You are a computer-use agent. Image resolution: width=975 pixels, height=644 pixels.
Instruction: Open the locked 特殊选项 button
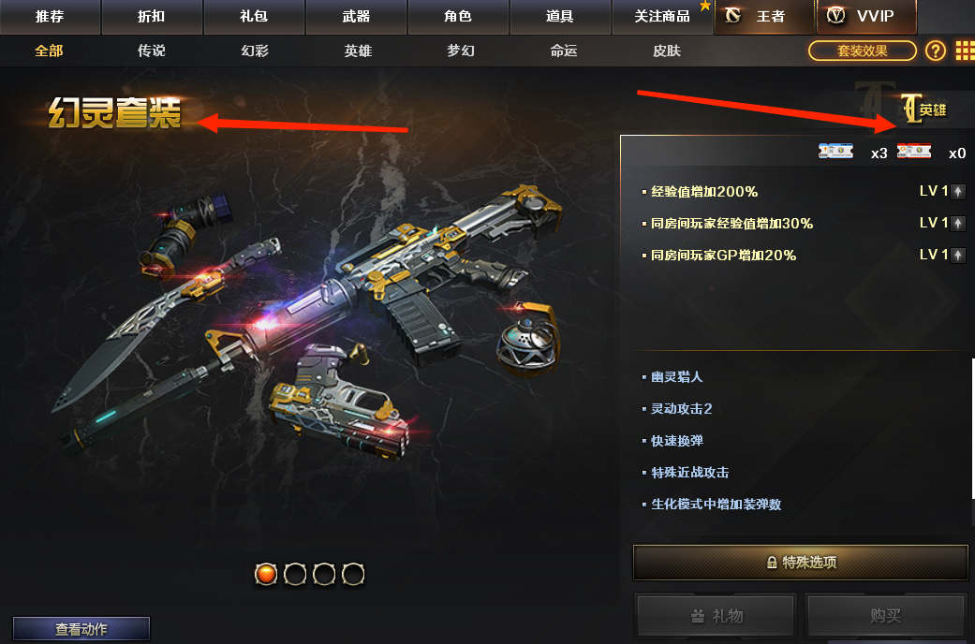tap(801, 563)
